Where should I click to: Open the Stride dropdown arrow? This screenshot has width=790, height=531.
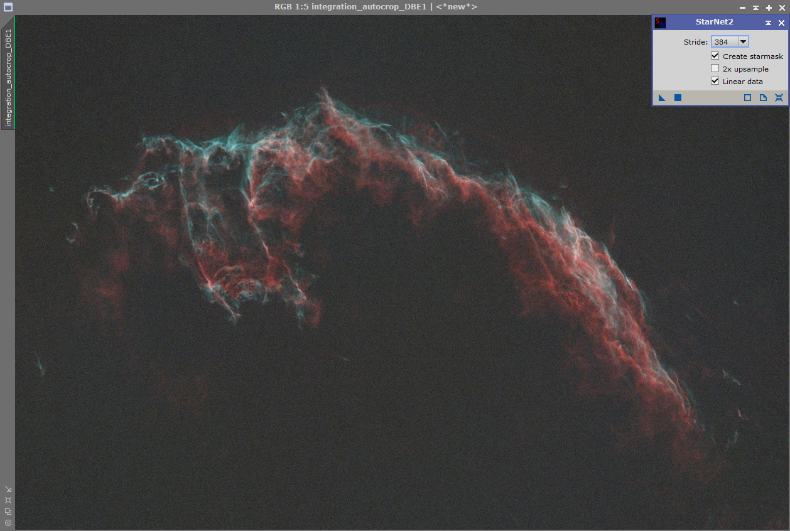pyautogui.click(x=743, y=42)
